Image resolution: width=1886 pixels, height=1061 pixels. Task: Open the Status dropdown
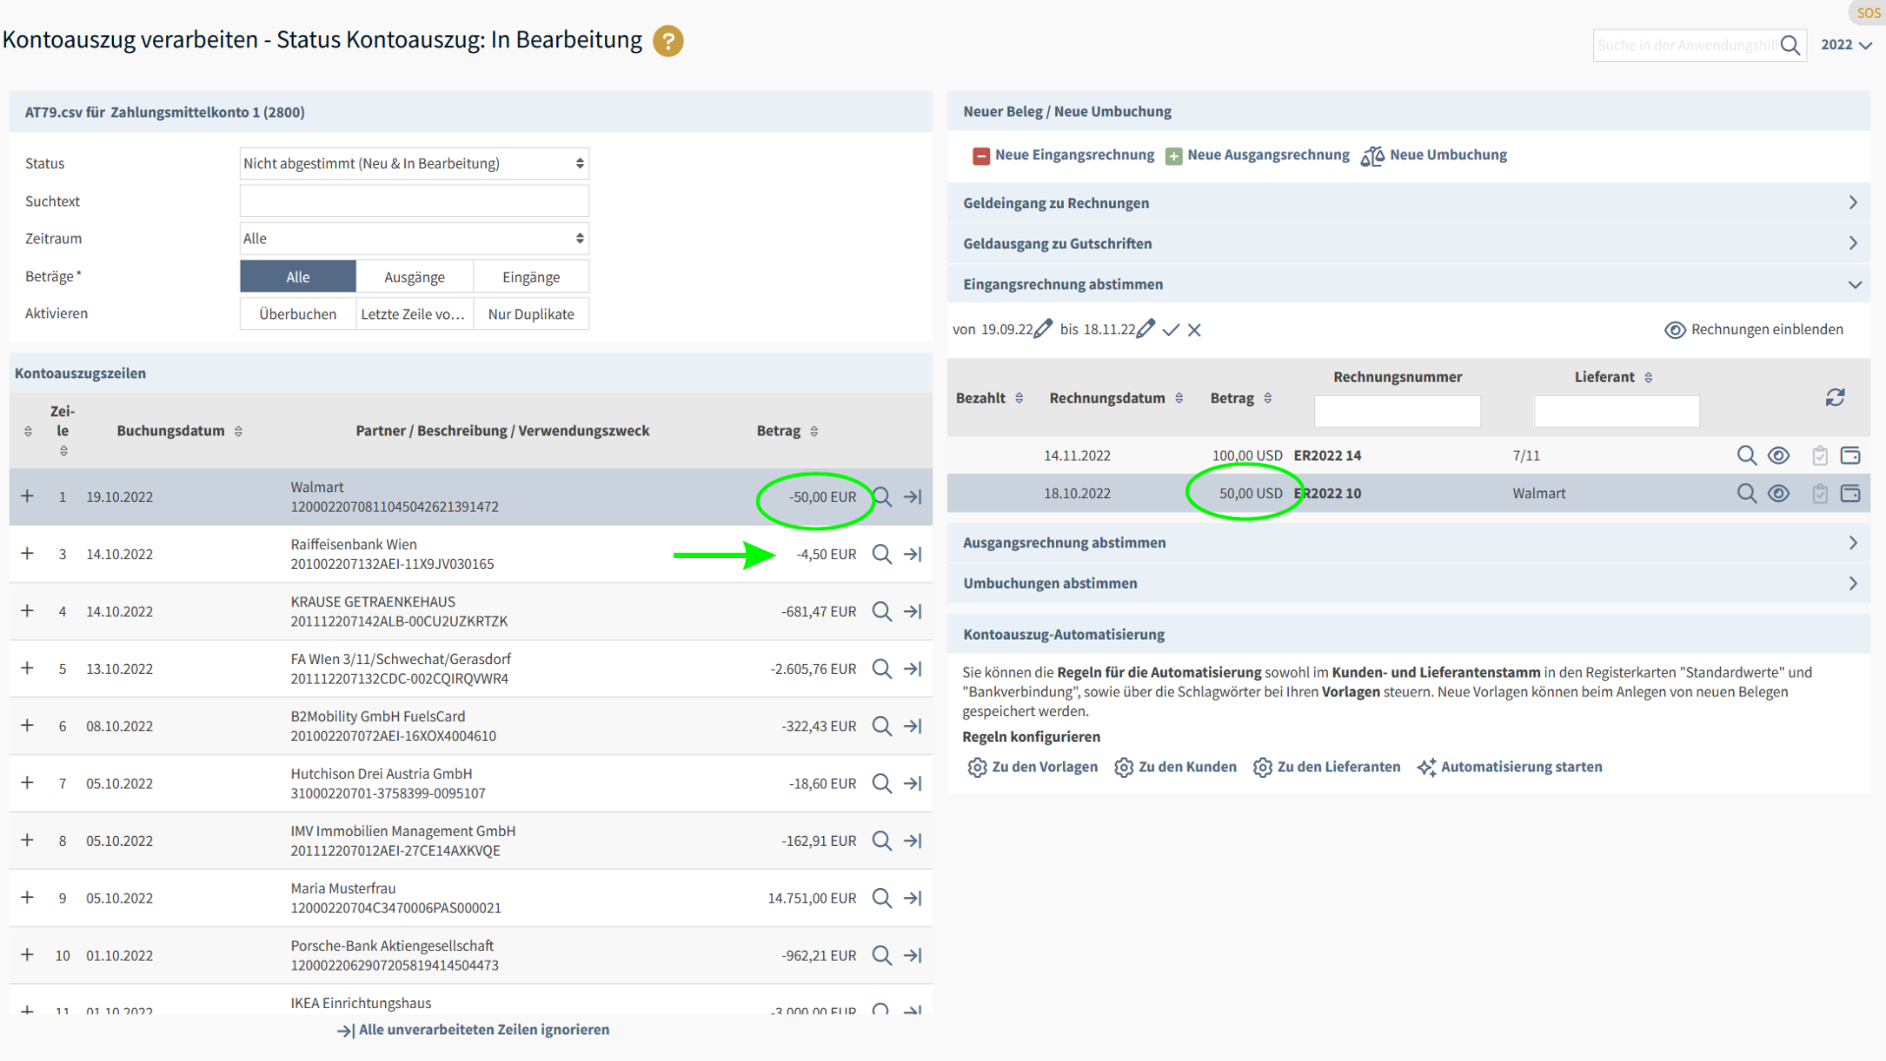click(x=414, y=163)
